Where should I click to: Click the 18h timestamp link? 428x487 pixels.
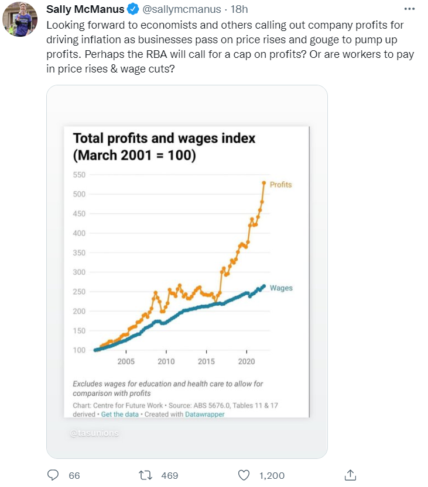[x=239, y=9]
